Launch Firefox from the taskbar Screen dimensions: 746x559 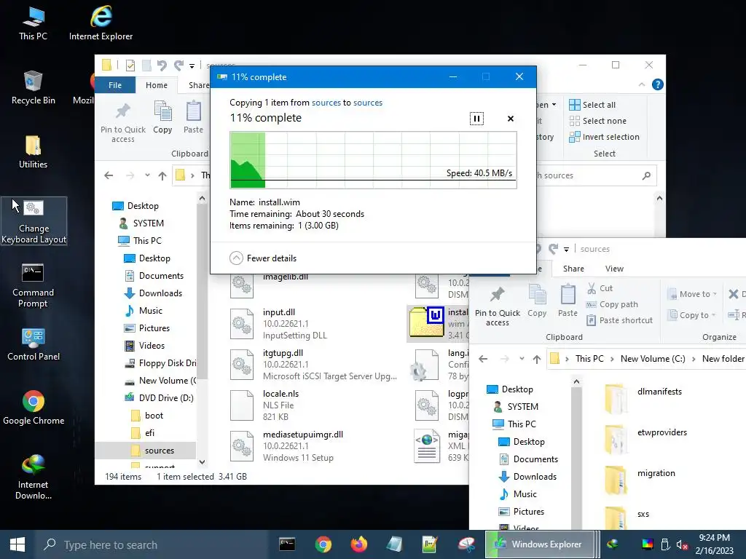(x=358, y=544)
